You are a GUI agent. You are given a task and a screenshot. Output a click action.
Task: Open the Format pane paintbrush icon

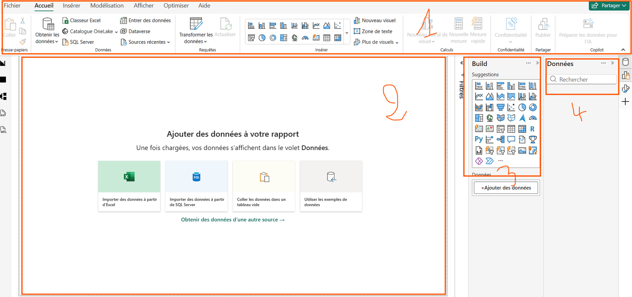click(626, 88)
